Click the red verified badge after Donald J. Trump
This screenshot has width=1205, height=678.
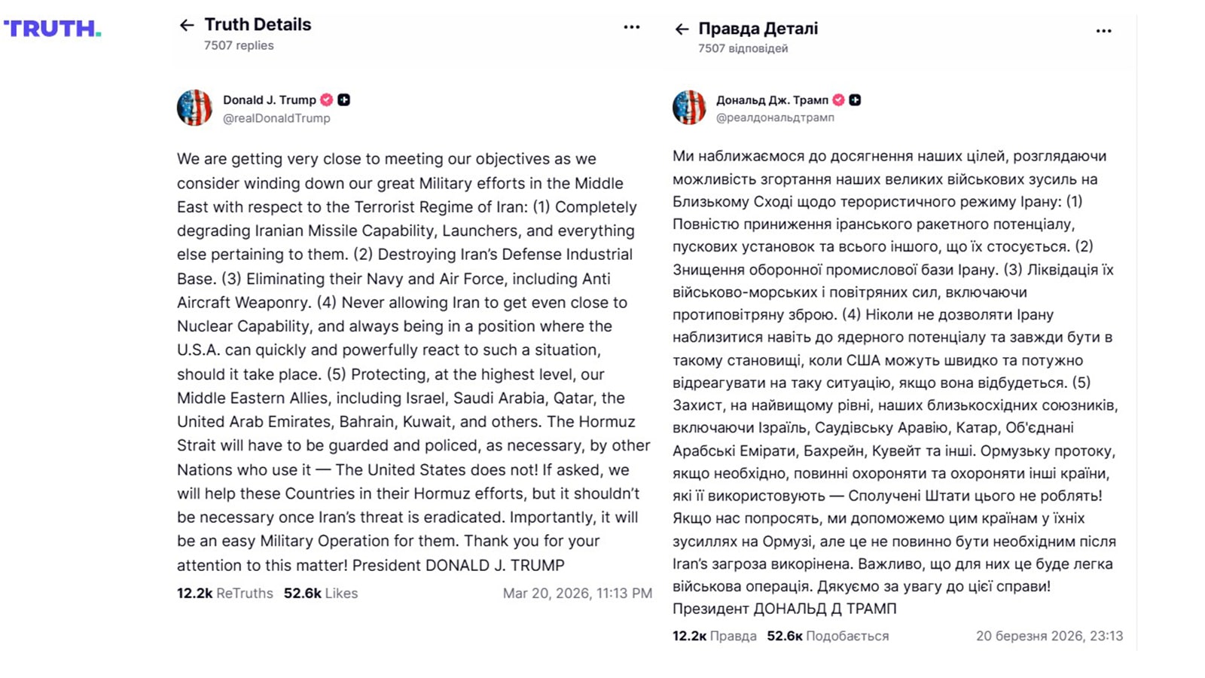[326, 99]
